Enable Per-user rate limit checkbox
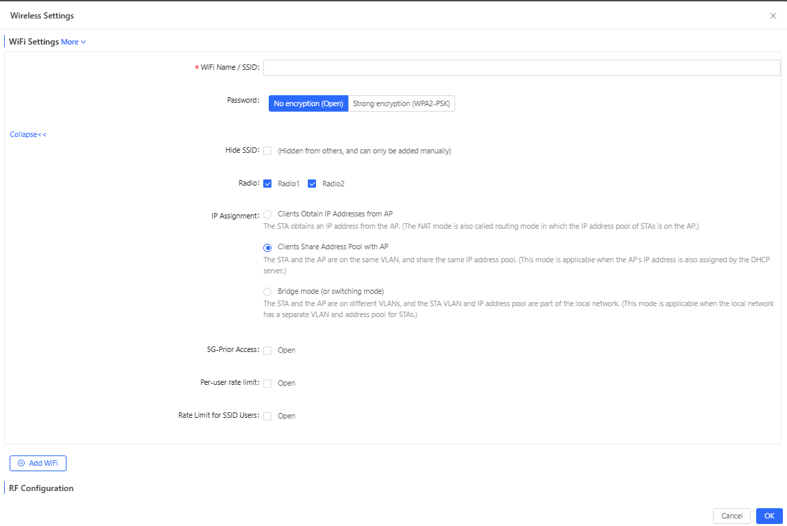The image size is (787, 526). click(x=268, y=383)
